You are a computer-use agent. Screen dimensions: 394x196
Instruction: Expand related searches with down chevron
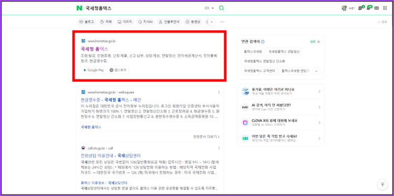[316, 71]
